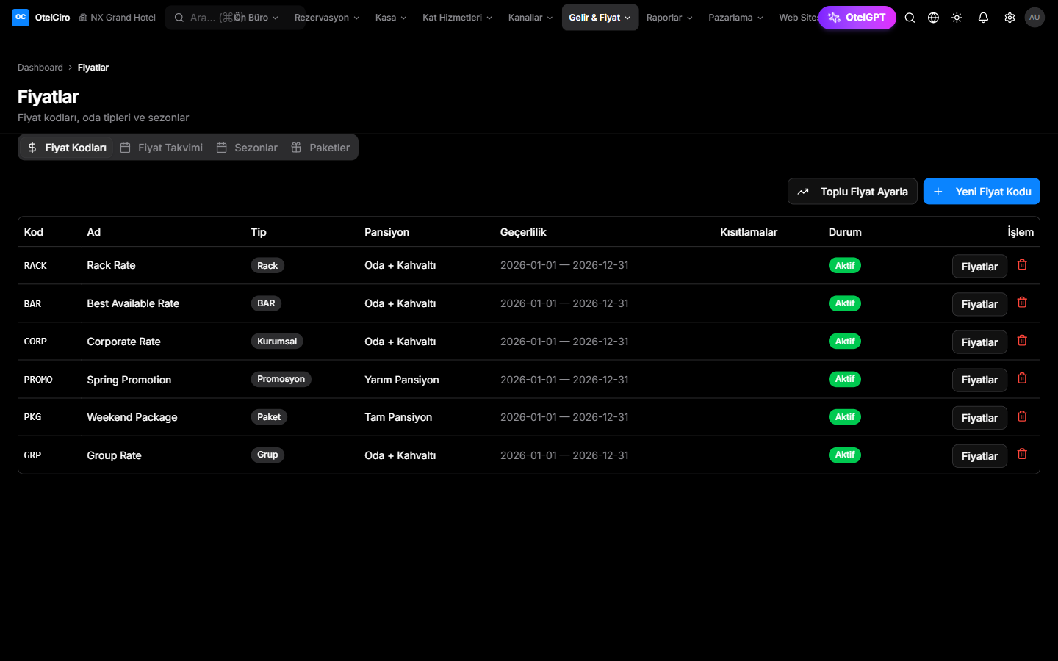Click the CORP code cell
Image resolution: width=1058 pixels, height=661 pixels.
[x=35, y=342]
